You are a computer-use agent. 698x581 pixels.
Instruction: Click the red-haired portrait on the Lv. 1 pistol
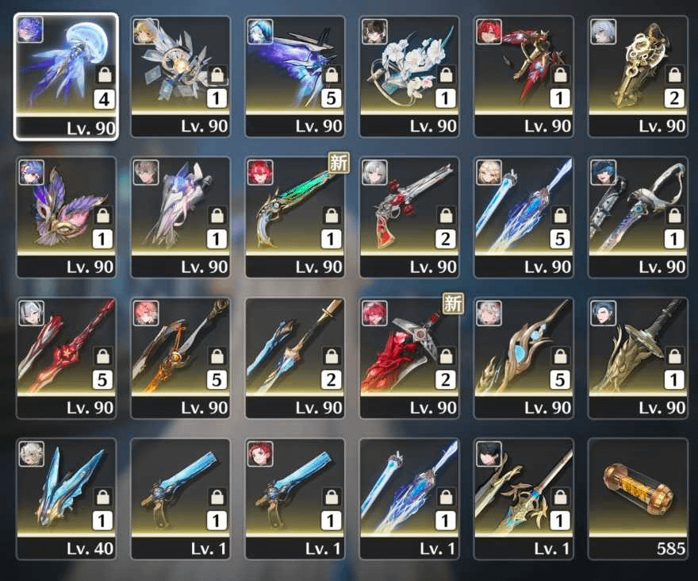pyautogui.click(x=260, y=453)
